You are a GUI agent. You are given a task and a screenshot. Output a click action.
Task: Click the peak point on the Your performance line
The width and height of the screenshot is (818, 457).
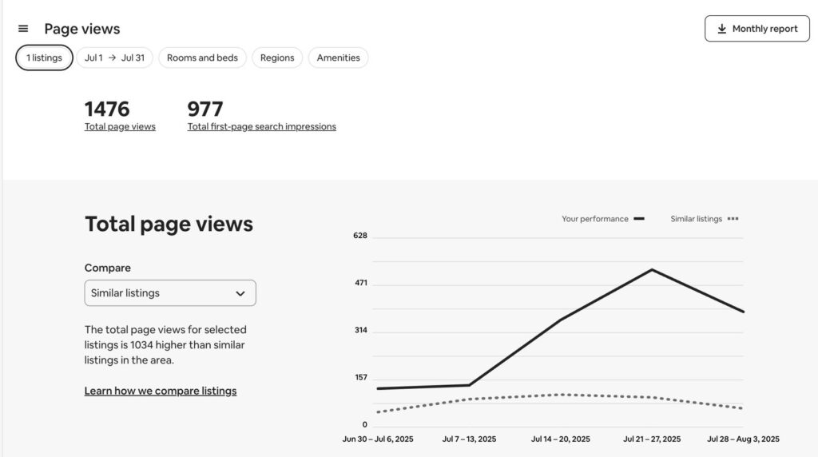pyautogui.click(x=652, y=269)
